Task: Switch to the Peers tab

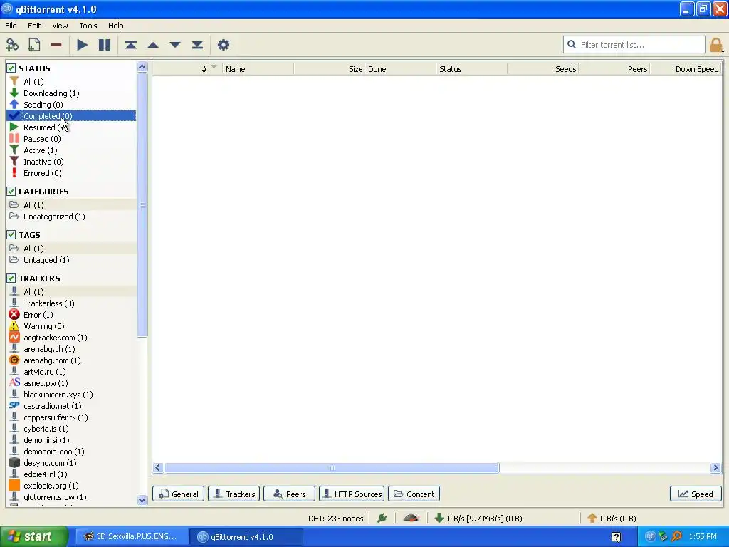Action: click(x=289, y=494)
